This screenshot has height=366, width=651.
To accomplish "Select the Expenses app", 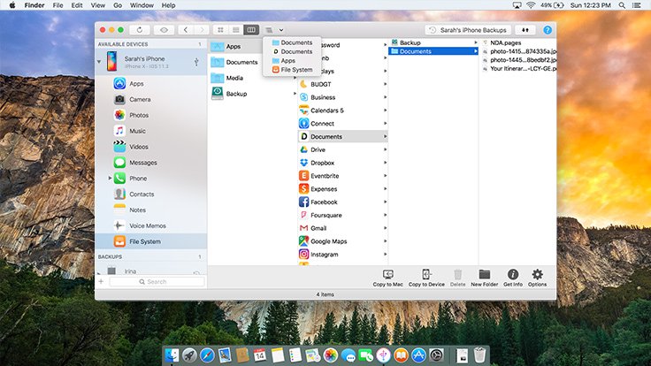I will tap(343, 189).
